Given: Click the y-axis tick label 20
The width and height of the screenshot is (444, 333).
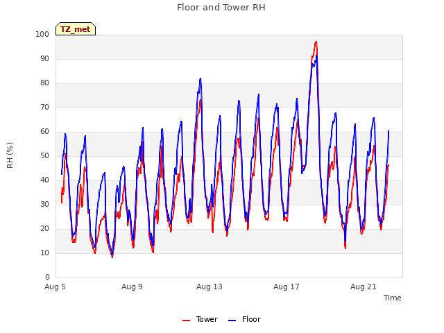Looking at the screenshot, I should tap(44, 228).
